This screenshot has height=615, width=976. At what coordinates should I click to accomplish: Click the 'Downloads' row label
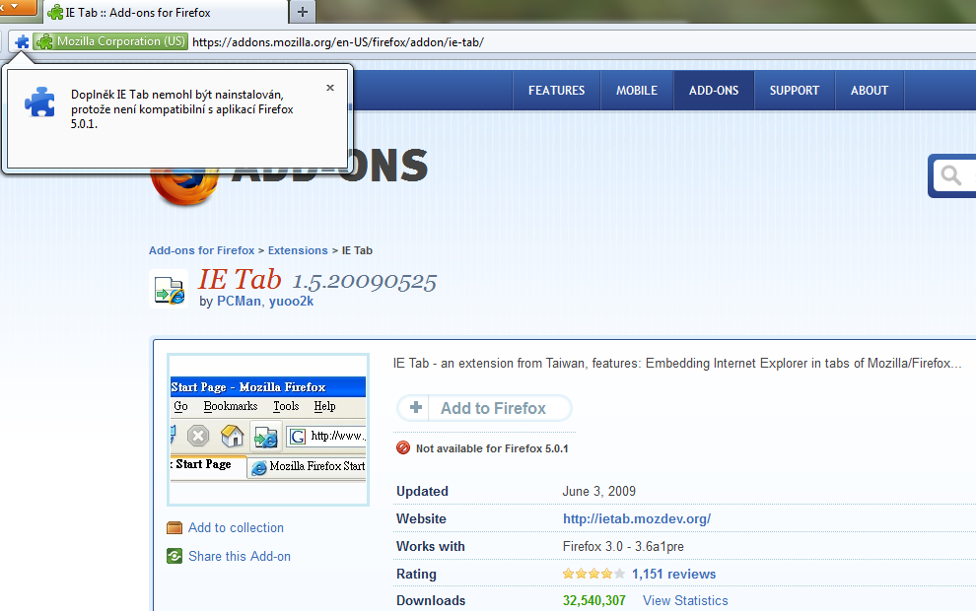coord(431,600)
